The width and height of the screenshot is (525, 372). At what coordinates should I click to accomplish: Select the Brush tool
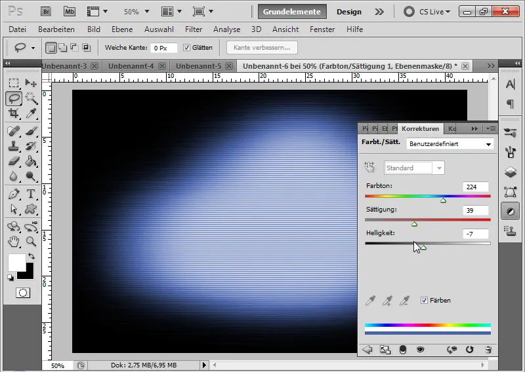(31, 131)
